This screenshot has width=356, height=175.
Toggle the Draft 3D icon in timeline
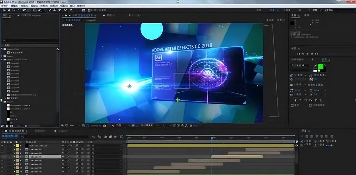tap(99, 137)
